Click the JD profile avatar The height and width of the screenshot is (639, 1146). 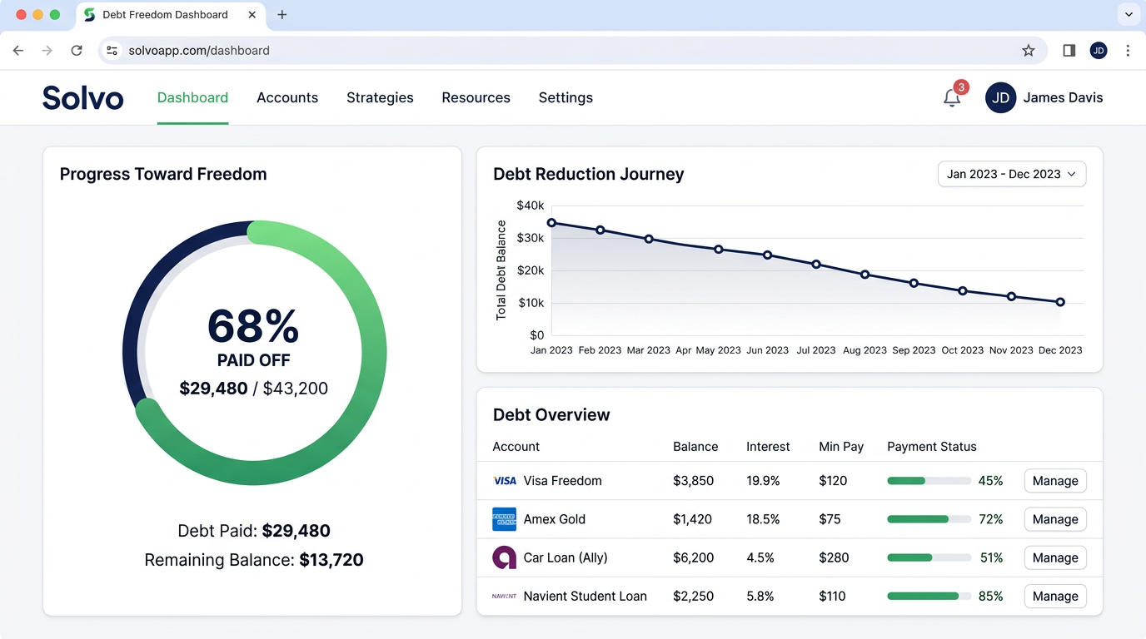tap(999, 97)
